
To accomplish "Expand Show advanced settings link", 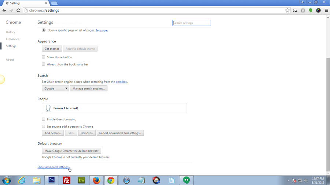I will (x=53, y=167).
